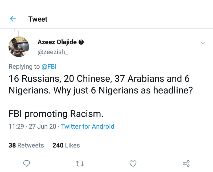Click the 11:29 · 27 Jun 20 timestamp
Viewport: 213px width, 172px height.
(x=32, y=126)
